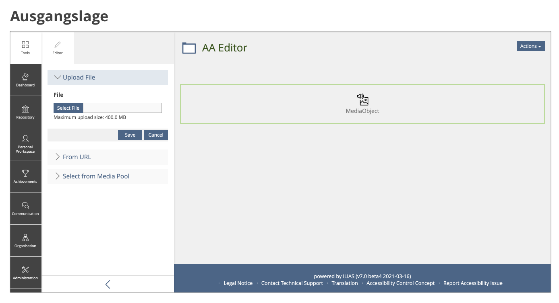The height and width of the screenshot is (303, 559).
Task: Click the MediaObject icon placeholder
Action: tap(362, 99)
